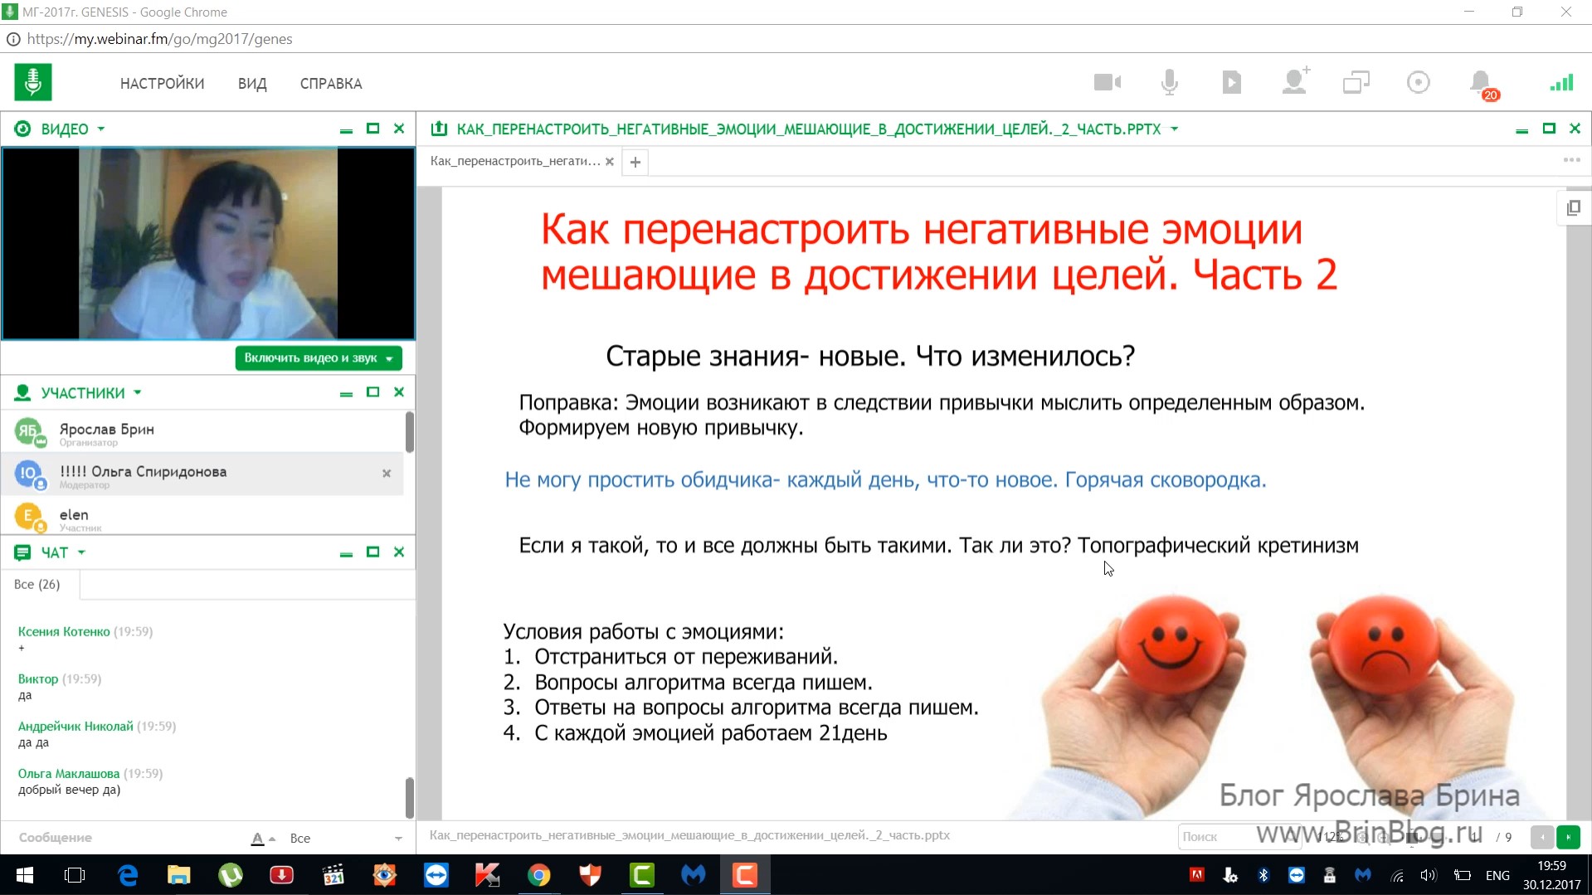Select the Как_перенастроить_негати… file tab

pyautogui.click(x=515, y=162)
